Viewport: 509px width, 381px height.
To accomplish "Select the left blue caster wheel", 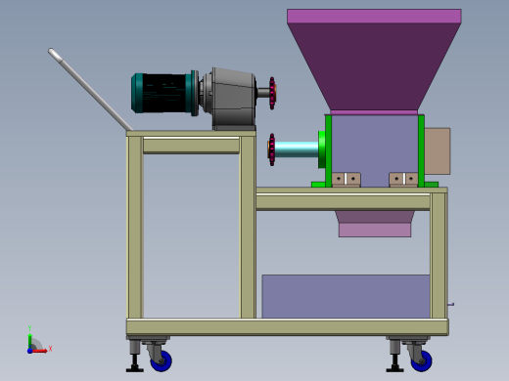I will tap(162, 360).
